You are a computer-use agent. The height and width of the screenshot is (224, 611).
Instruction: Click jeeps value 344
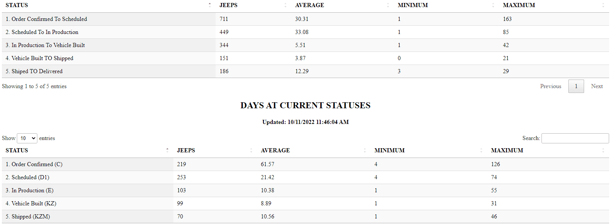point(224,45)
